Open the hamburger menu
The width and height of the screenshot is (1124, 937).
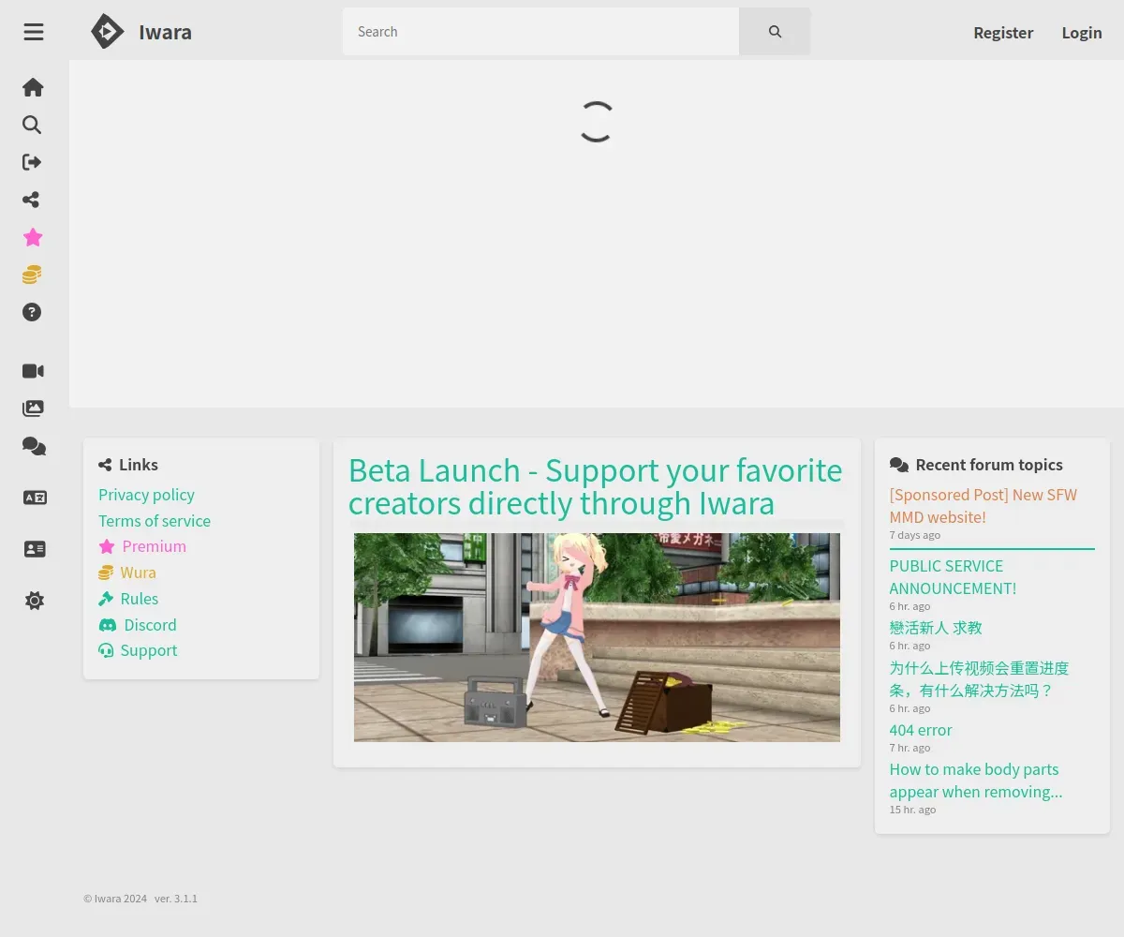click(34, 32)
